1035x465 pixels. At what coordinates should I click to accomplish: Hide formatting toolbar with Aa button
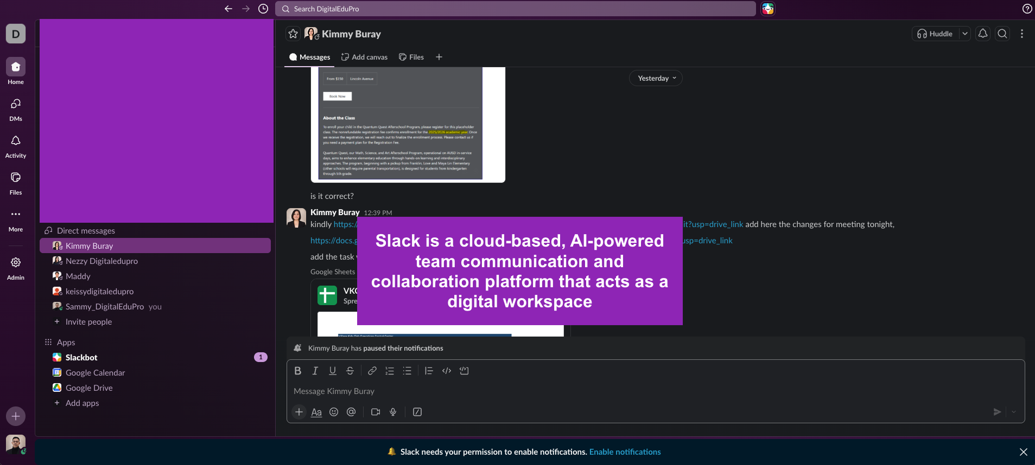316,412
